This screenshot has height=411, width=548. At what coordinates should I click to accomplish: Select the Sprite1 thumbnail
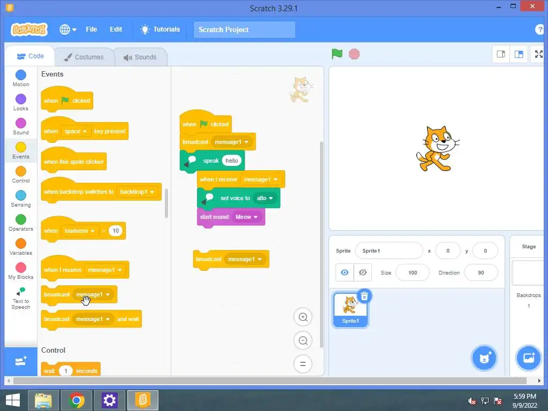[x=350, y=310]
